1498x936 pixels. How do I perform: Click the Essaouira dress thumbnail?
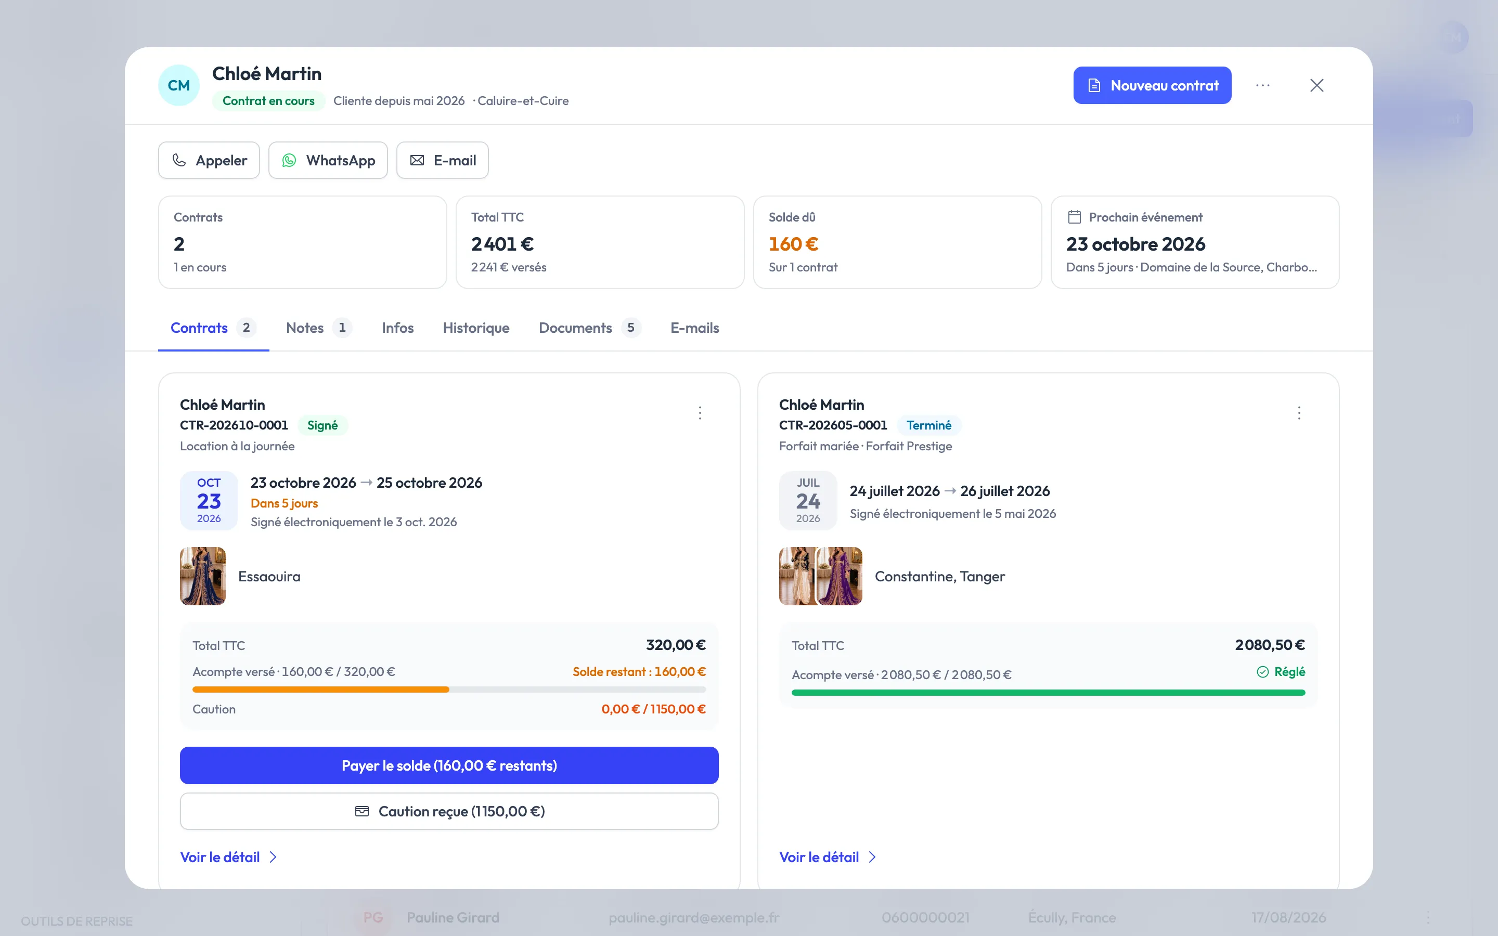pyautogui.click(x=202, y=576)
